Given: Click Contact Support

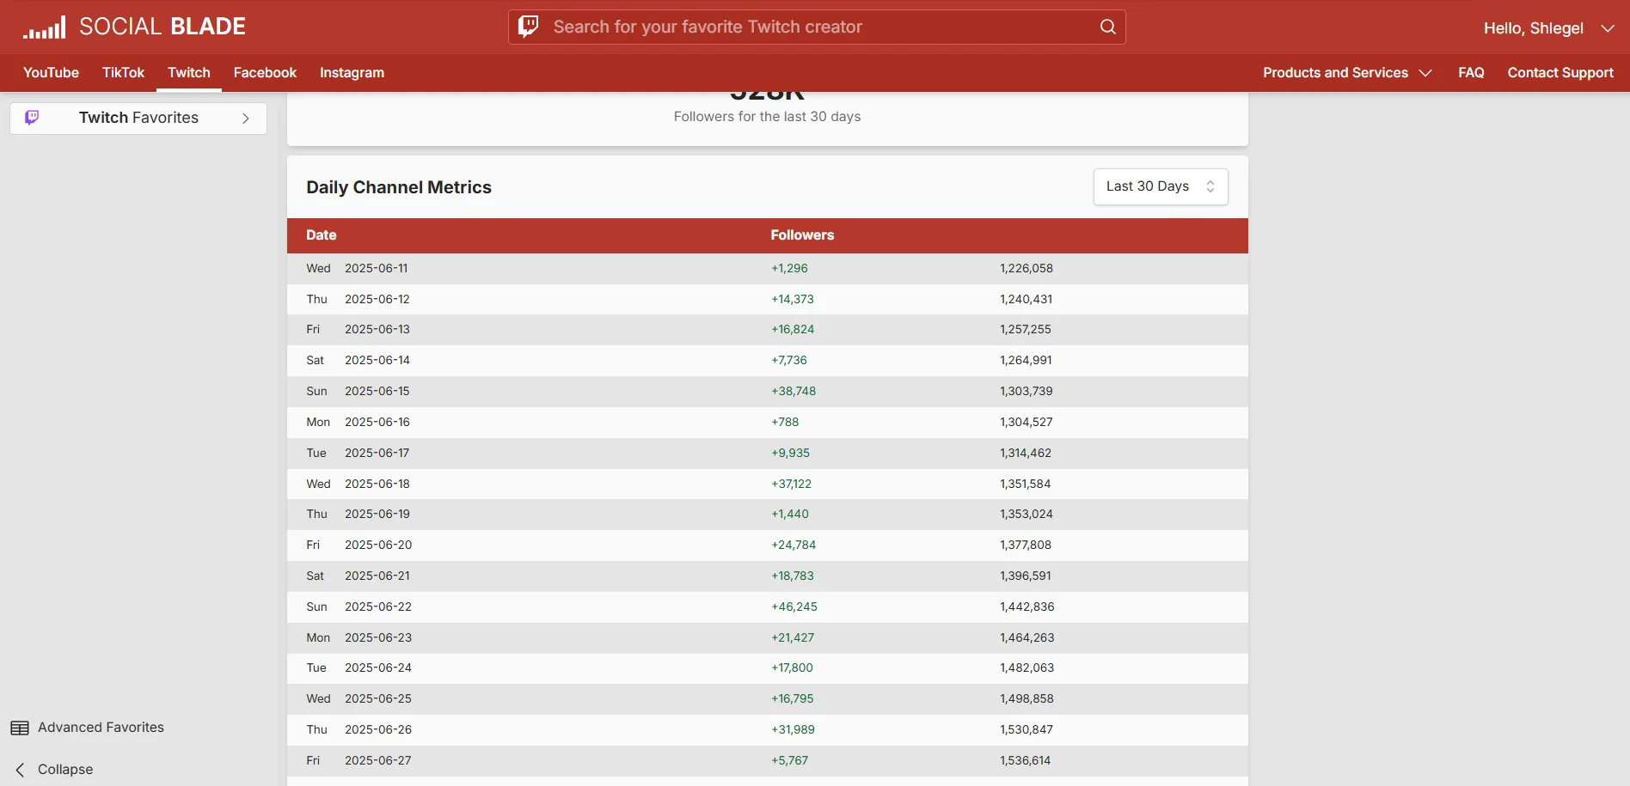Looking at the screenshot, I should point(1560,73).
